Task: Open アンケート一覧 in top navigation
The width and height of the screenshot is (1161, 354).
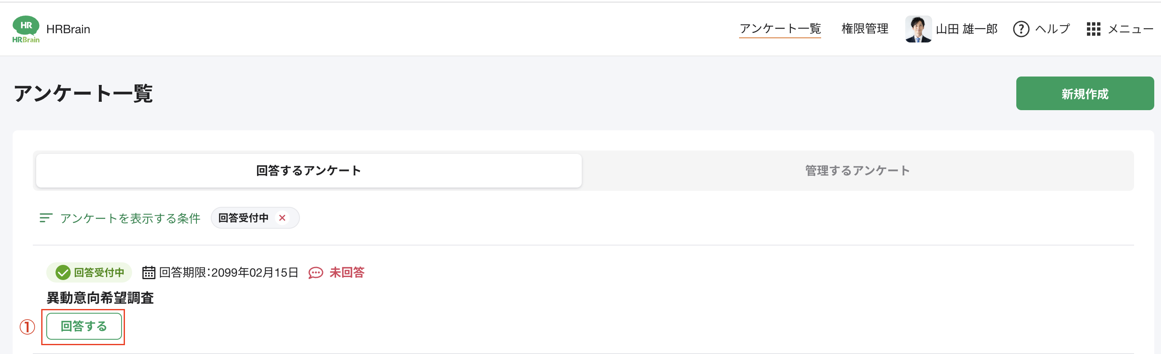Action: 780,29
